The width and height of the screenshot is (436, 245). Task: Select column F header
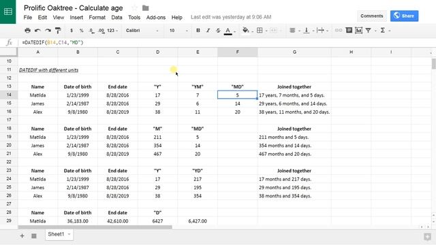pos(238,52)
